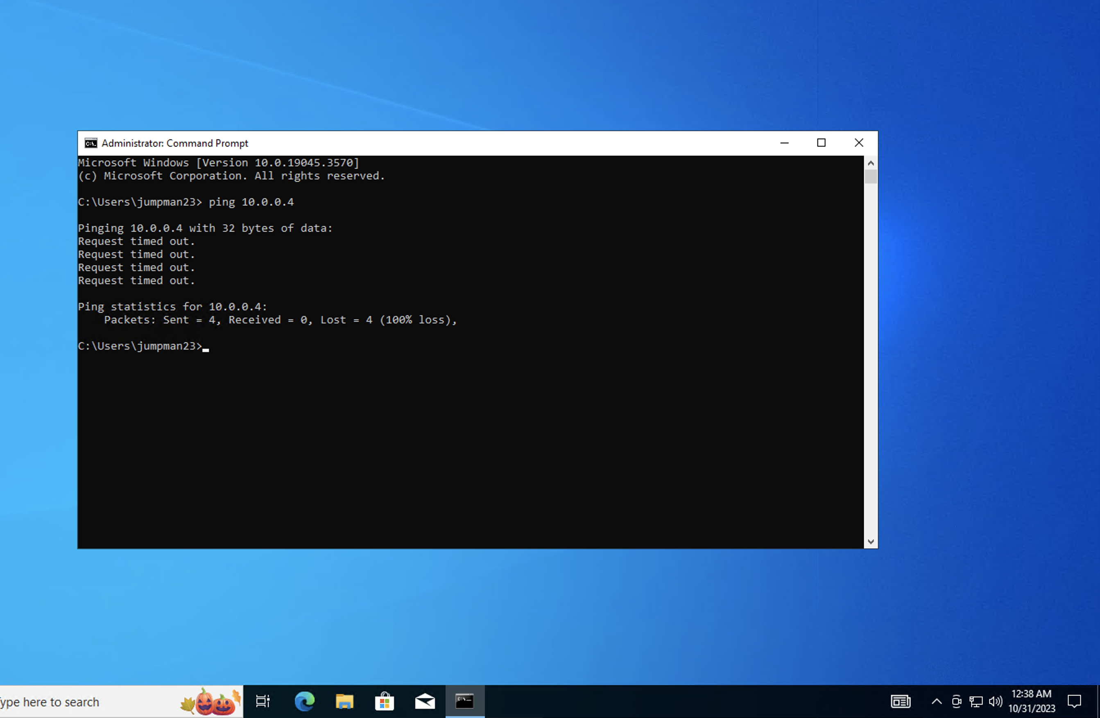The image size is (1100, 718).
Task: Click the vertical scrollbar thumb
Action: 871,177
